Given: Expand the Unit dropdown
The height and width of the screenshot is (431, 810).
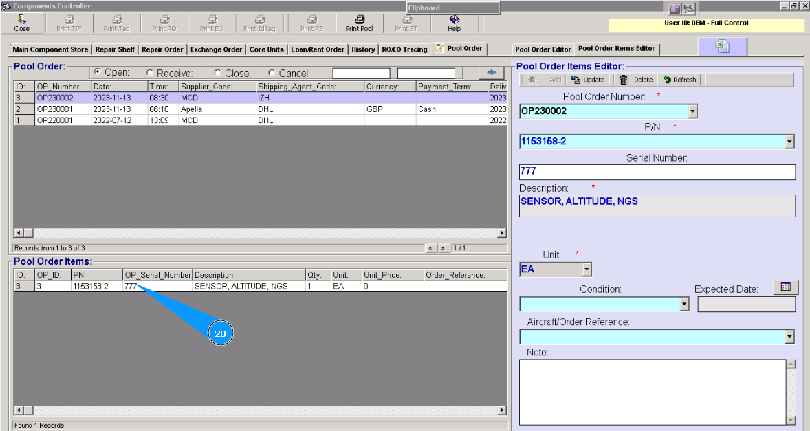Looking at the screenshot, I should coord(587,269).
